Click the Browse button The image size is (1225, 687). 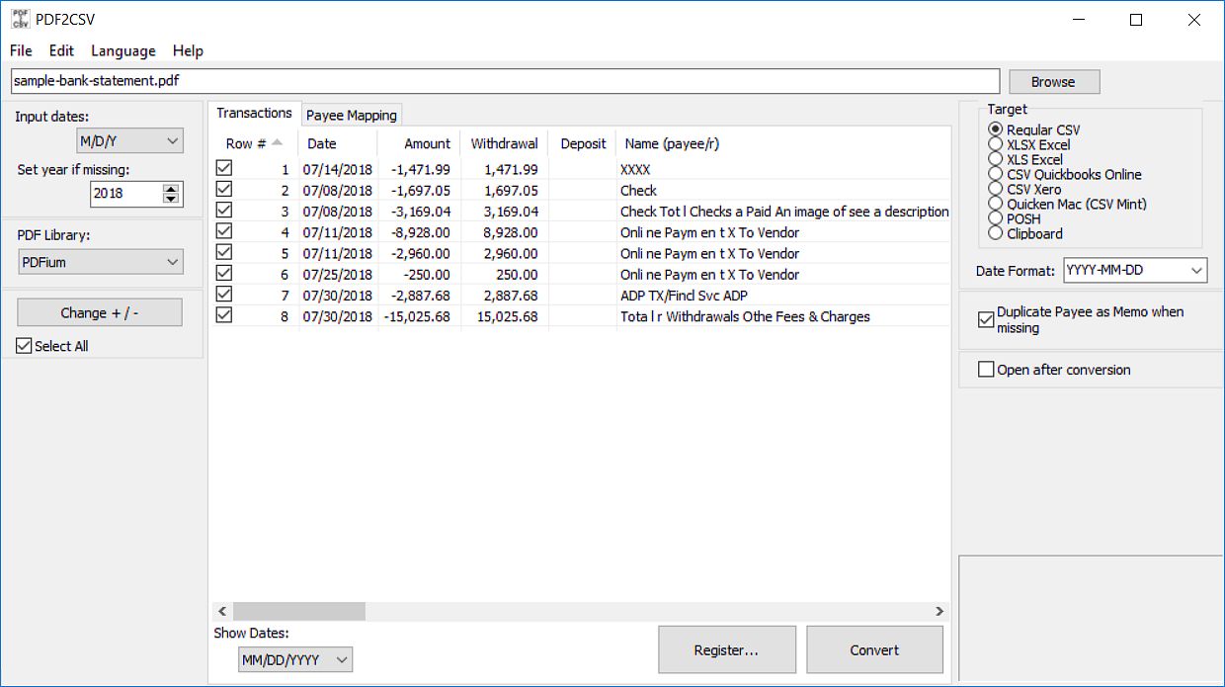tap(1054, 82)
